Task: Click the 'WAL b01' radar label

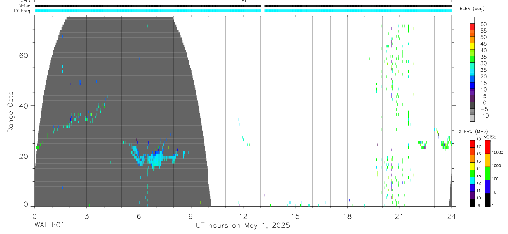Action: click(49, 225)
